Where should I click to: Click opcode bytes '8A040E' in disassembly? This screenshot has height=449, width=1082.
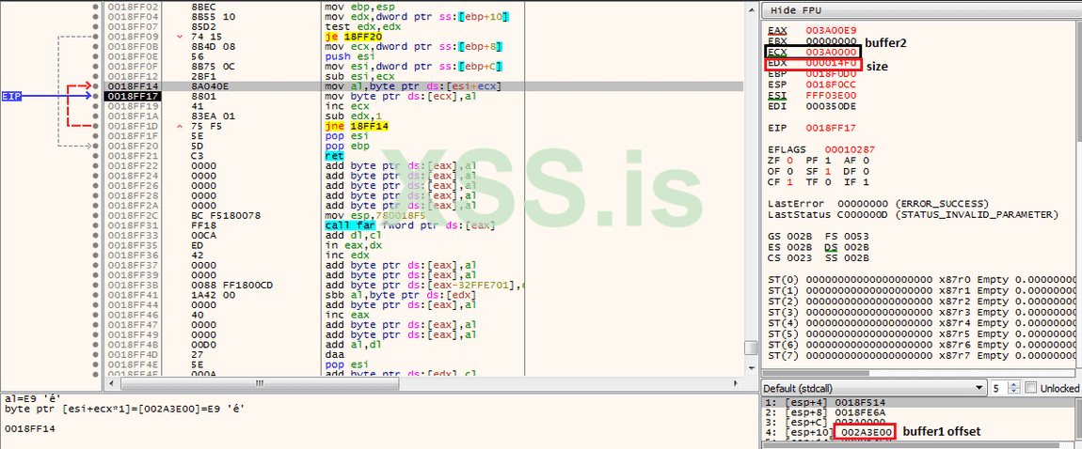211,86
